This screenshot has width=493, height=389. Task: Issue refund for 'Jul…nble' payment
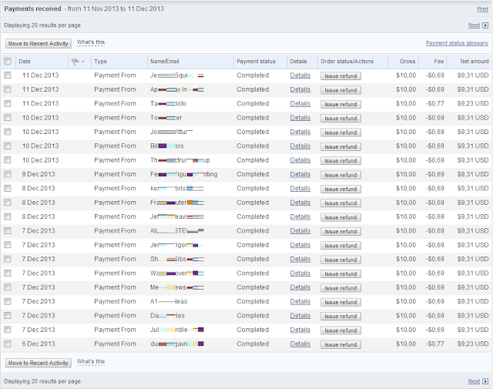[x=340, y=330]
